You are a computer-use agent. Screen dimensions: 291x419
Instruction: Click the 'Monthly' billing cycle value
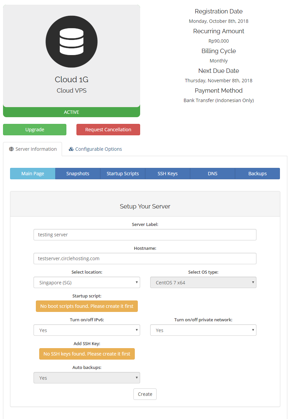[x=219, y=61]
